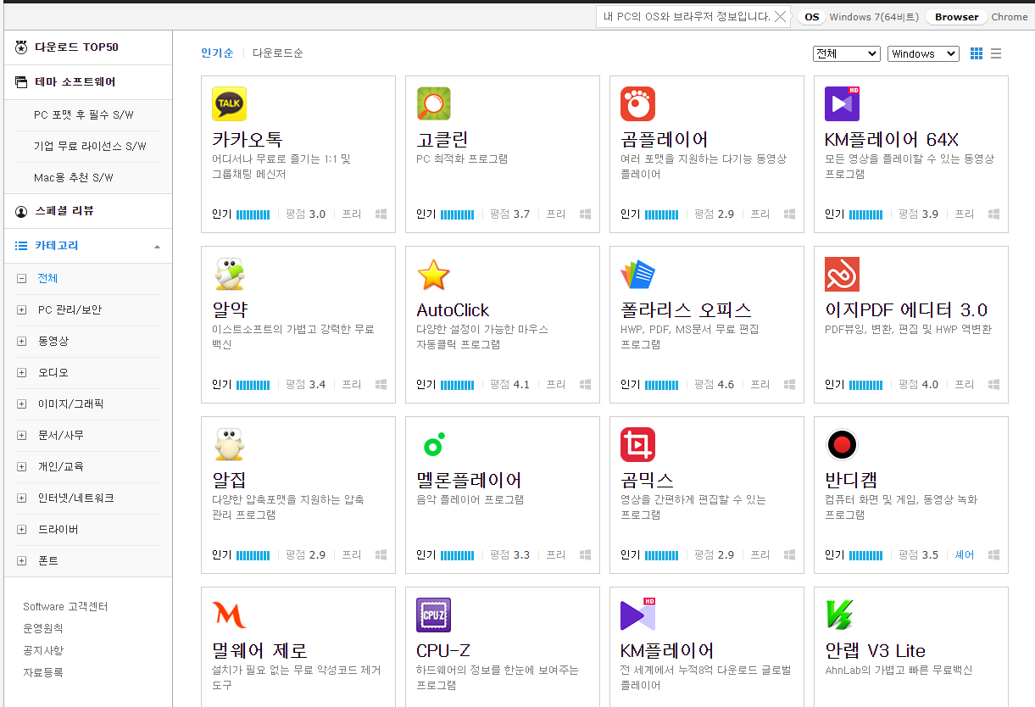
Task: Expand the 폰트 category
Action: click(21, 561)
